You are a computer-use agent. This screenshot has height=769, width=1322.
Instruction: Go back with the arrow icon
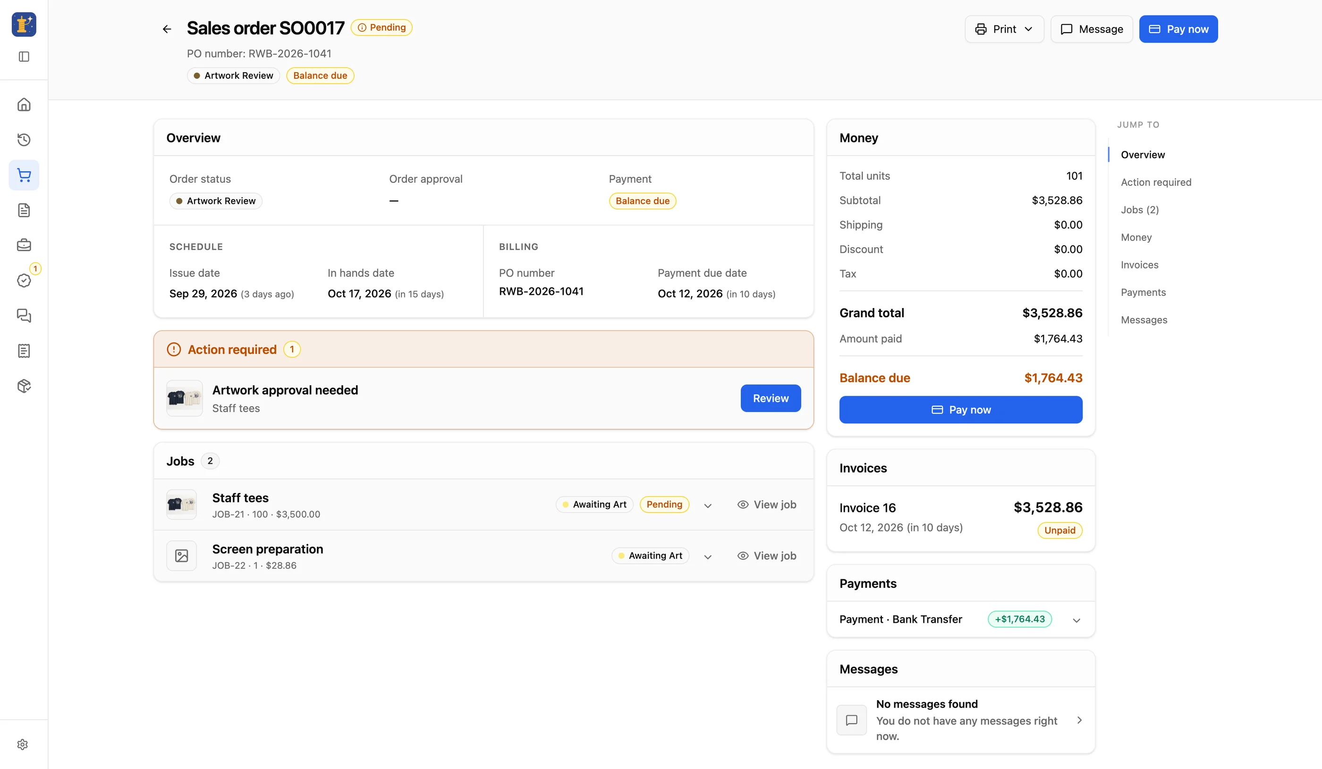[167, 29]
